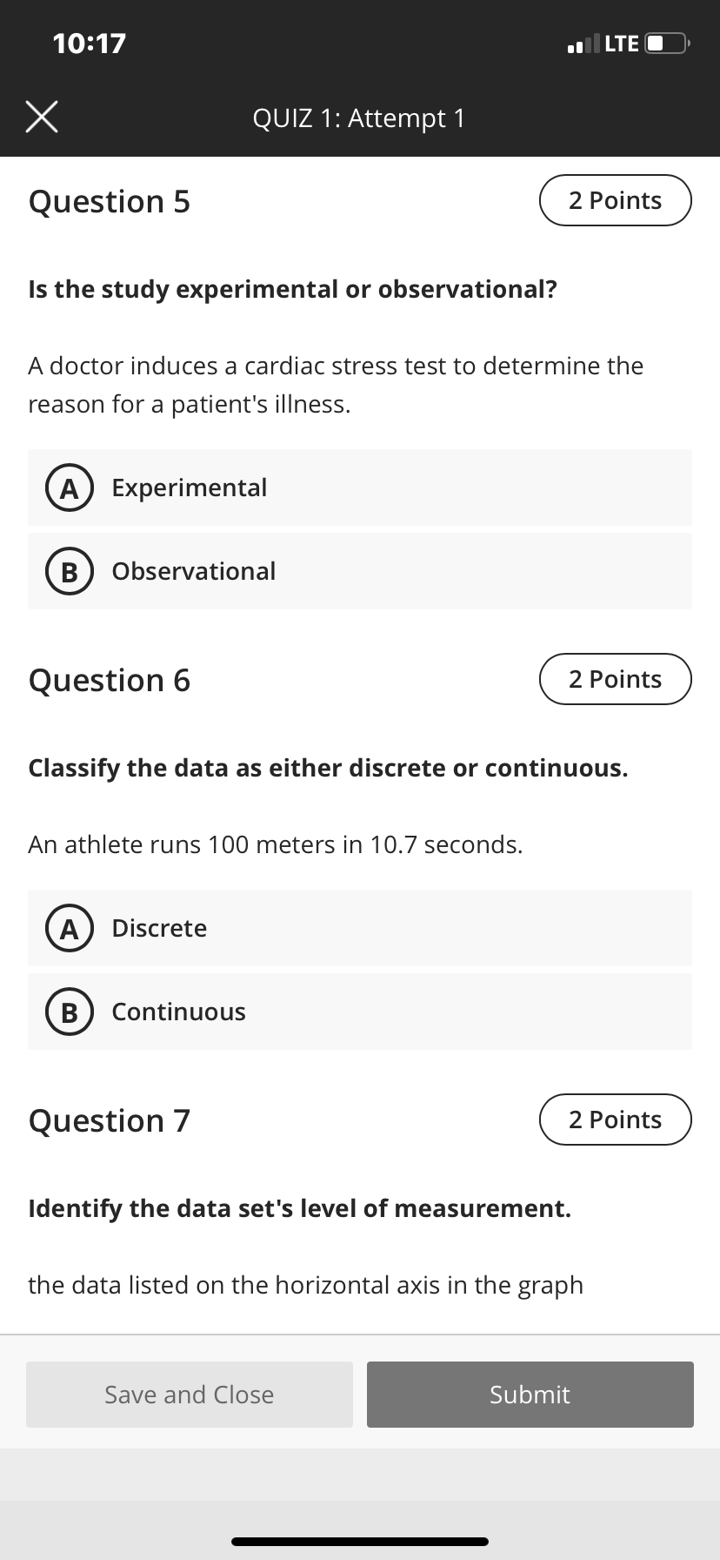Choose the A circle for Discrete
The height and width of the screenshot is (1560, 720).
(70, 929)
